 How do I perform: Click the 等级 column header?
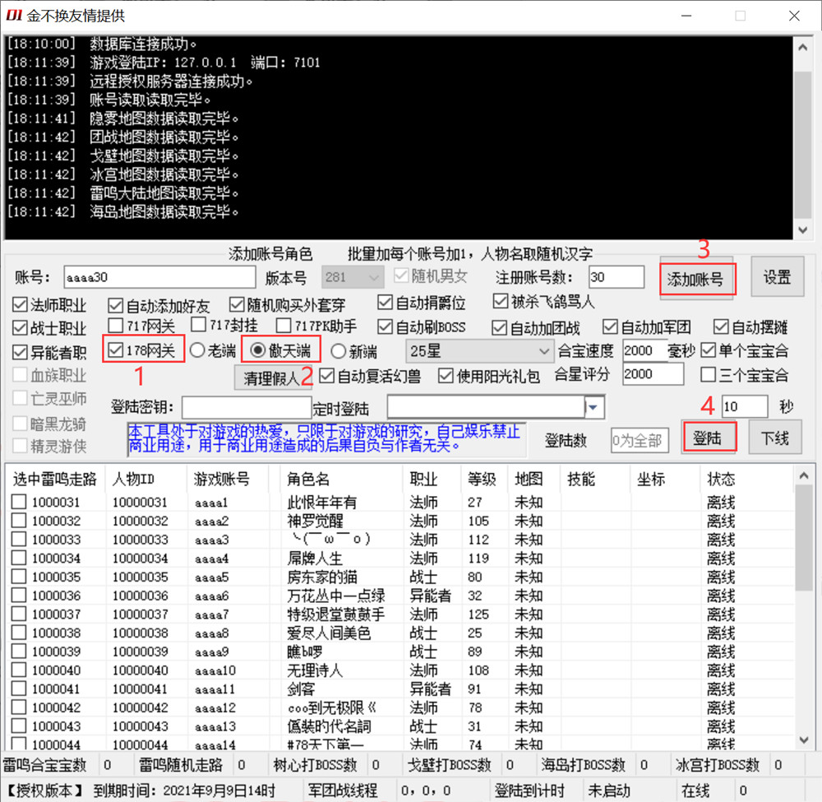(x=482, y=479)
